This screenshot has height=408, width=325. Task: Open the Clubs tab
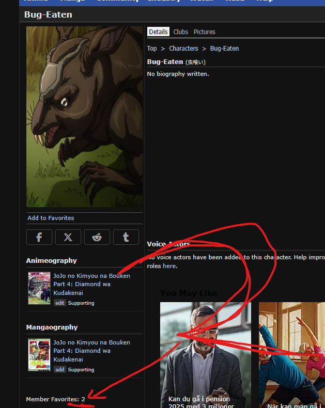(x=180, y=32)
